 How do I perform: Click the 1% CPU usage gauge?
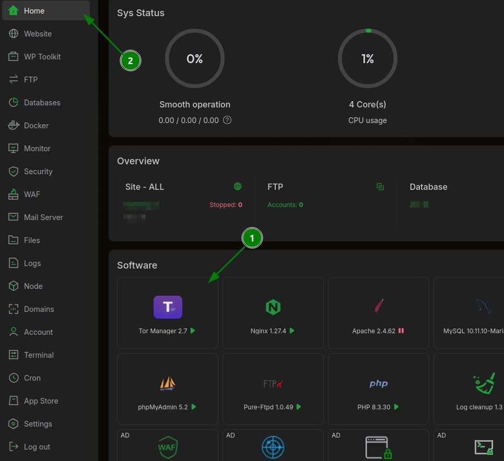[x=367, y=58]
